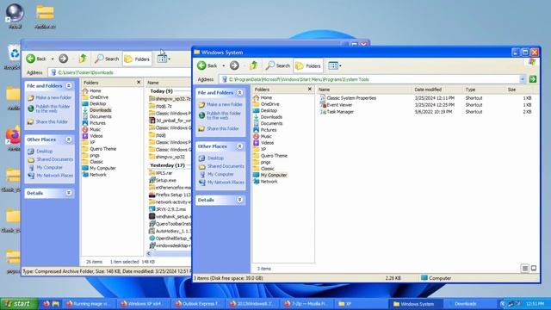Close Folders pane in Downloads window
The image size is (551, 310).
tap(139, 83)
